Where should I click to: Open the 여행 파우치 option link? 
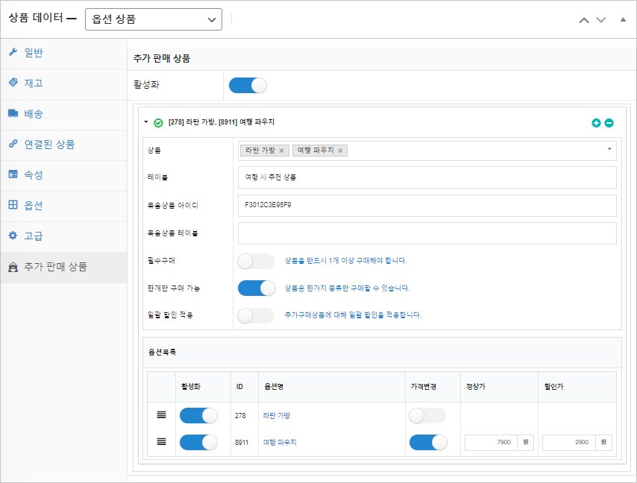pos(280,443)
